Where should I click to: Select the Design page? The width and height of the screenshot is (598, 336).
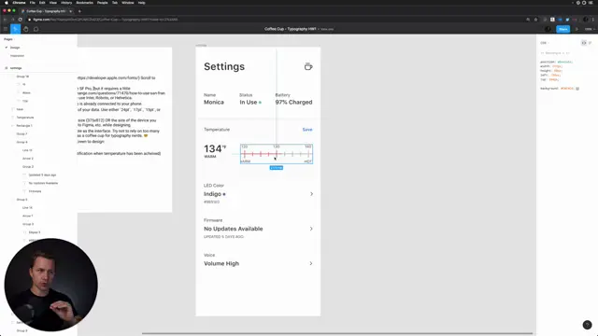coord(15,48)
